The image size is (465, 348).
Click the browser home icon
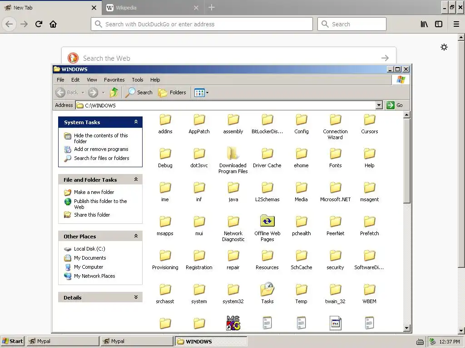(x=53, y=24)
